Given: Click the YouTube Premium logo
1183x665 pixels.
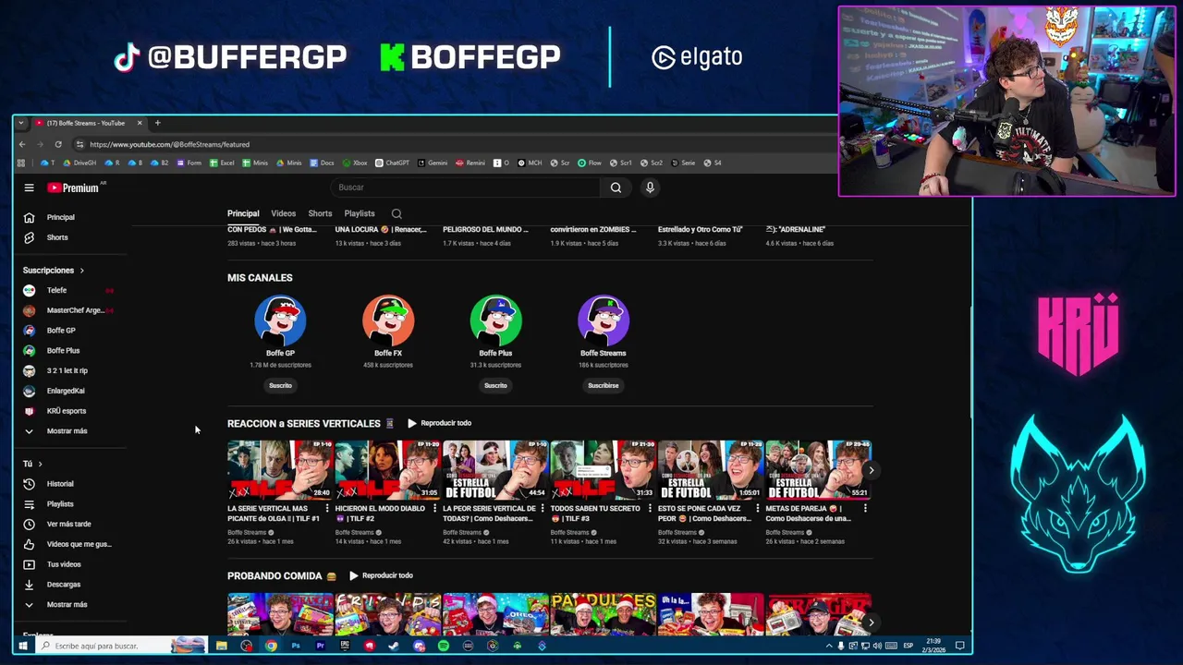Looking at the screenshot, I should pos(74,187).
